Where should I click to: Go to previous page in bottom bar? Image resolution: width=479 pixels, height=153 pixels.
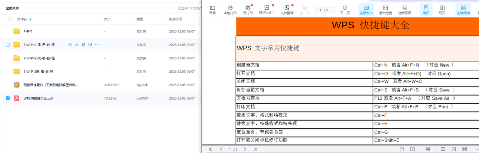tap(221, 149)
